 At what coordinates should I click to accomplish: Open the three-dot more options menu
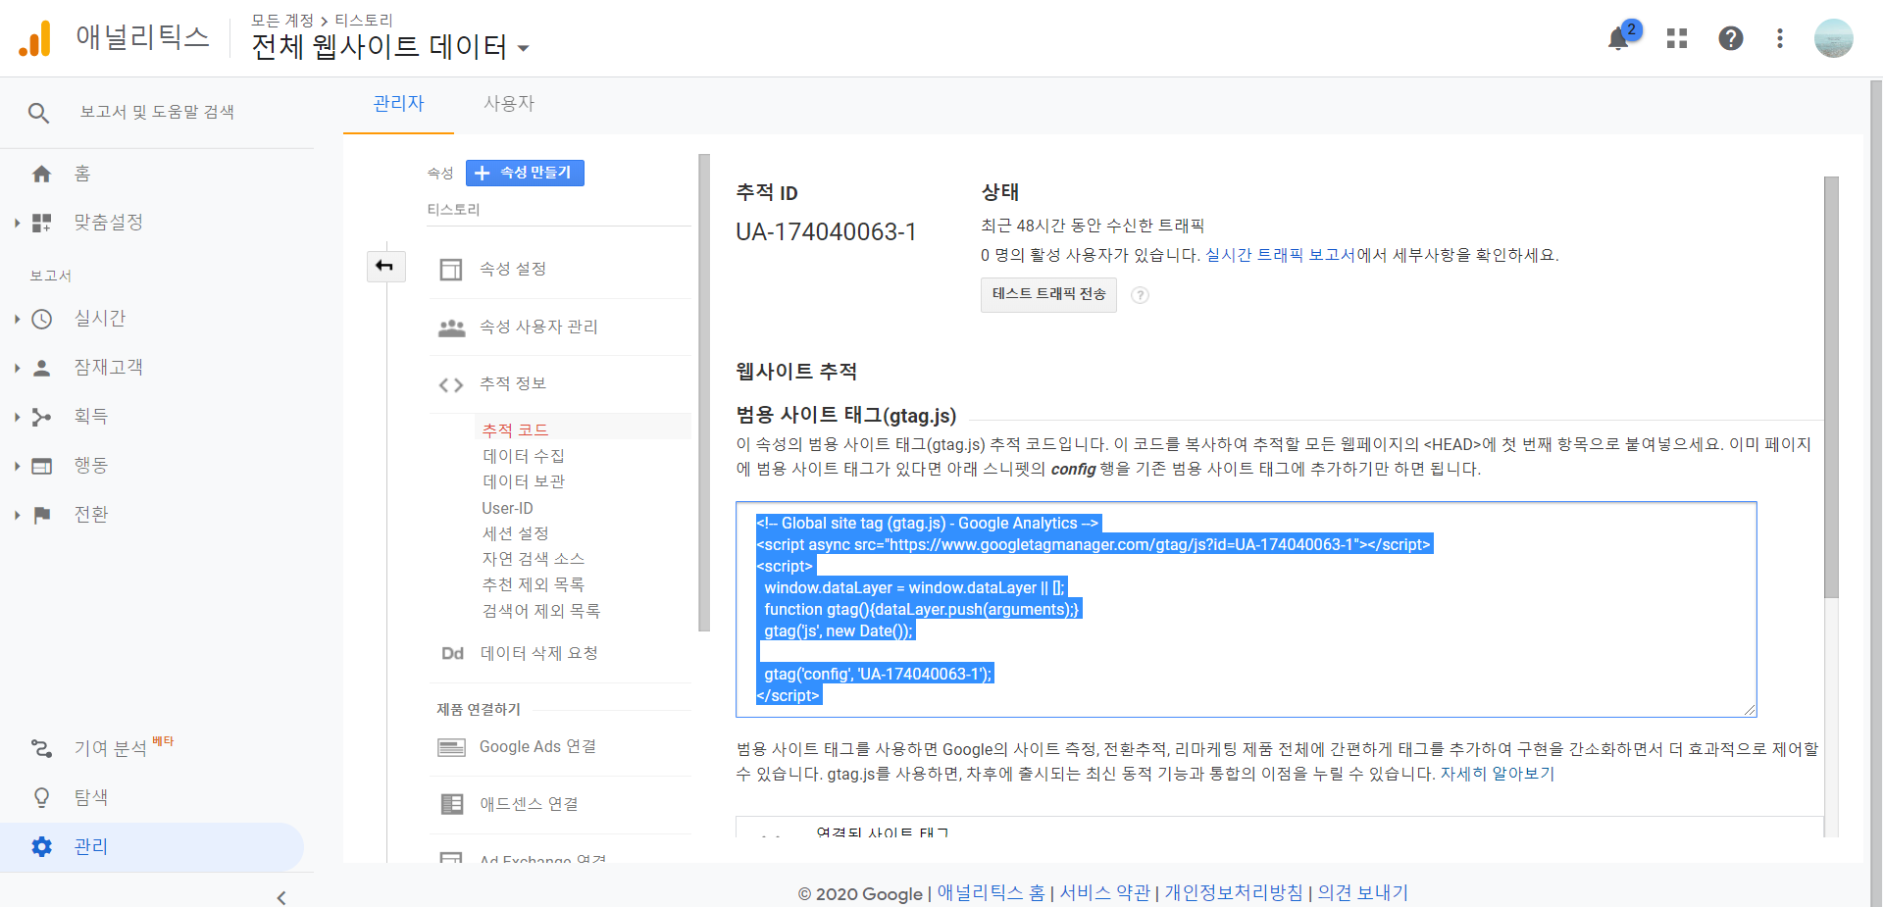pos(1780,38)
